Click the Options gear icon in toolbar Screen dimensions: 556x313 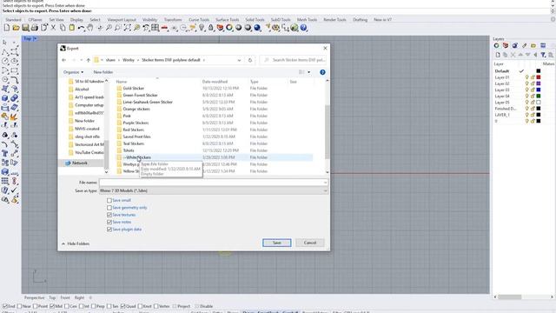point(276,28)
